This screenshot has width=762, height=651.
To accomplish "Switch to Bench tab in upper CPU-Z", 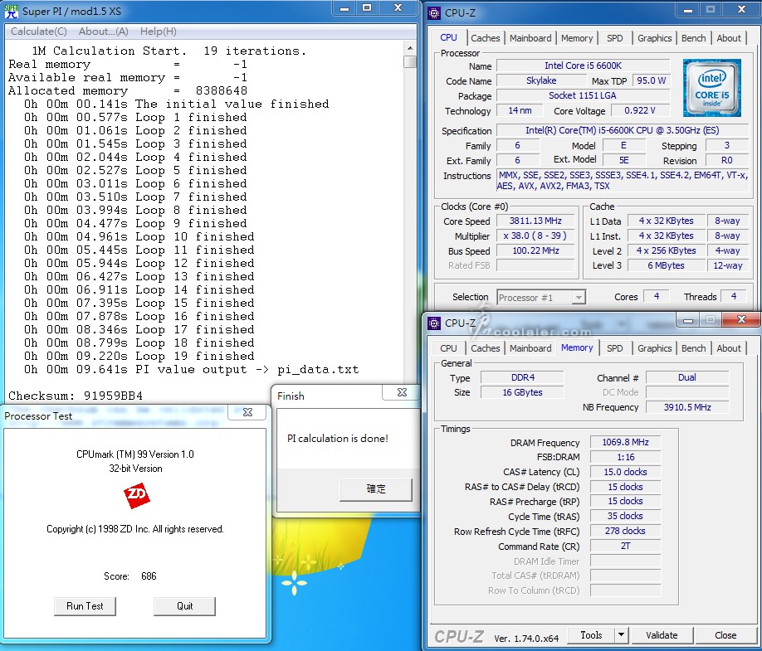I will (693, 38).
